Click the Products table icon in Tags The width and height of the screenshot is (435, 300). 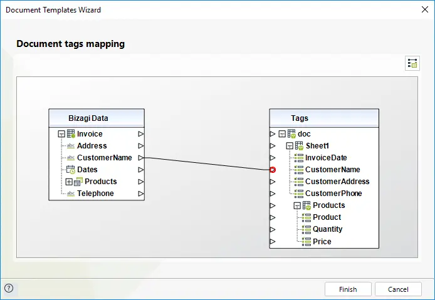307,205
